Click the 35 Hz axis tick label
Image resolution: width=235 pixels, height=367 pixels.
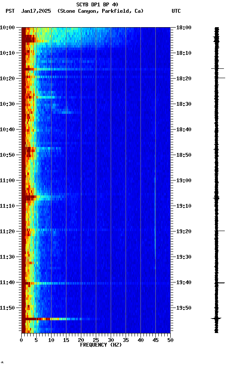point(126,340)
